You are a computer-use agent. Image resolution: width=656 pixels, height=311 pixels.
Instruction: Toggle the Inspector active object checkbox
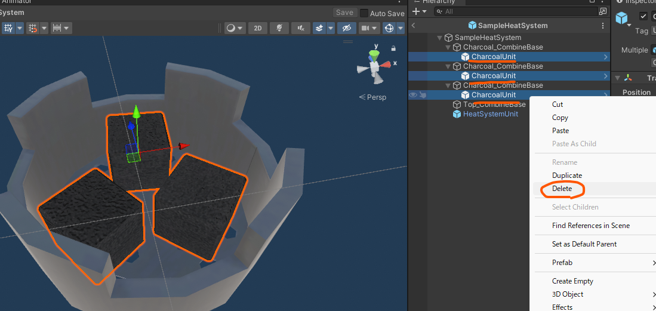tap(643, 16)
